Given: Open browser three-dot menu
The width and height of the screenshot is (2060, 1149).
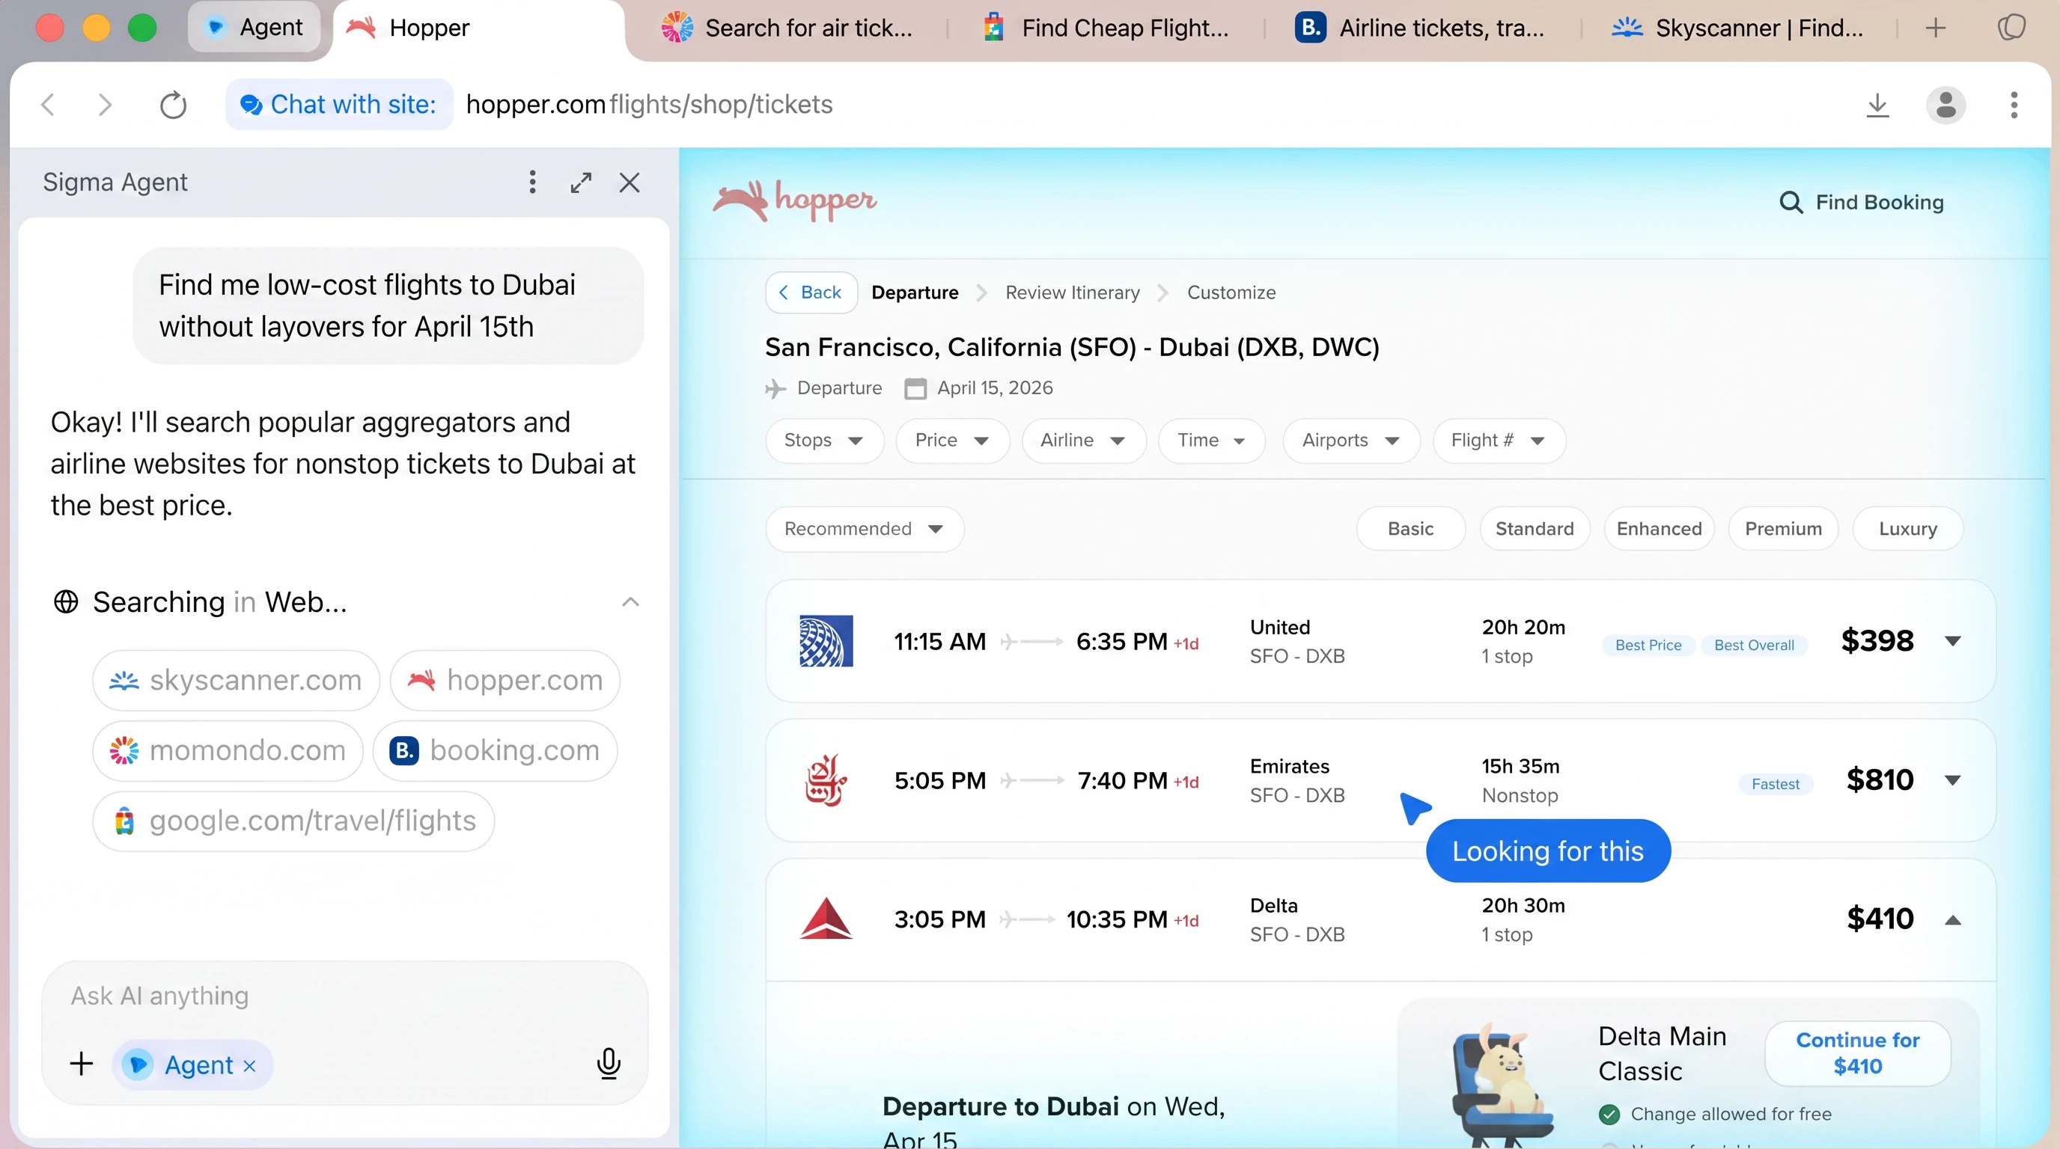Looking at the screenshot, I should point(2014,105).
